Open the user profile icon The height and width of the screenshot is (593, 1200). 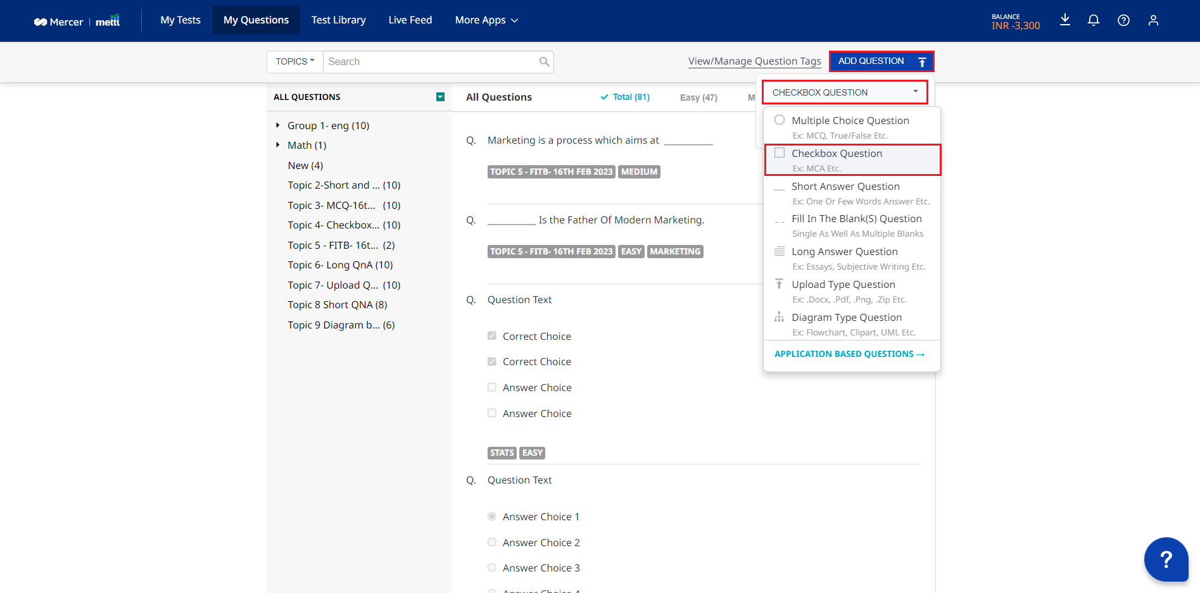coord(1153,20)
